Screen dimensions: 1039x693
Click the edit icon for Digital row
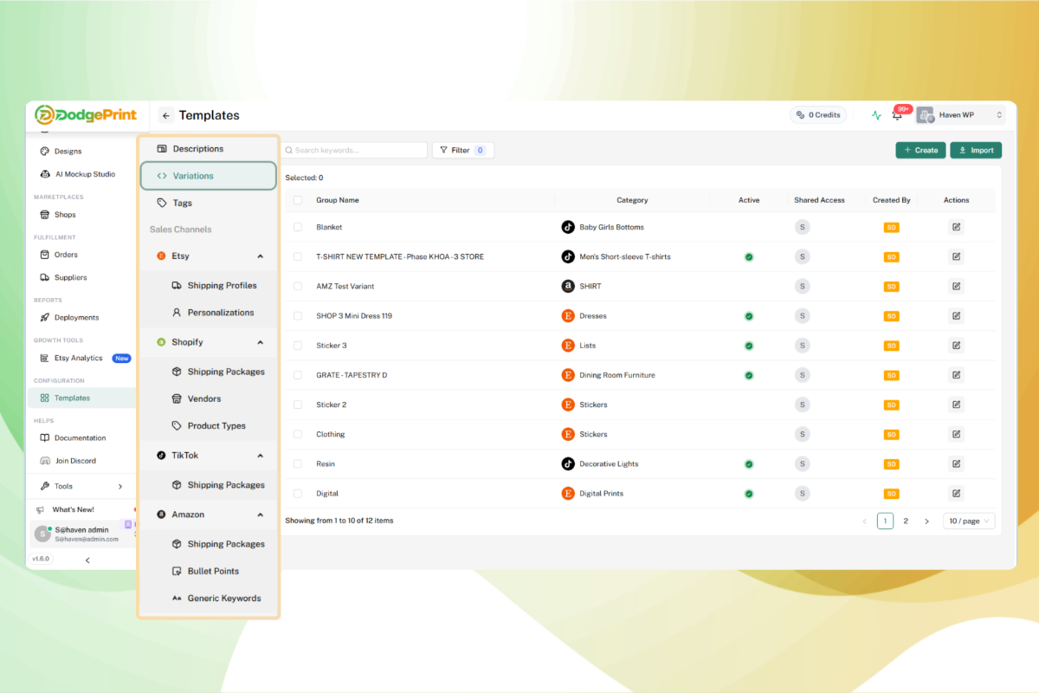tap(956, 493)
